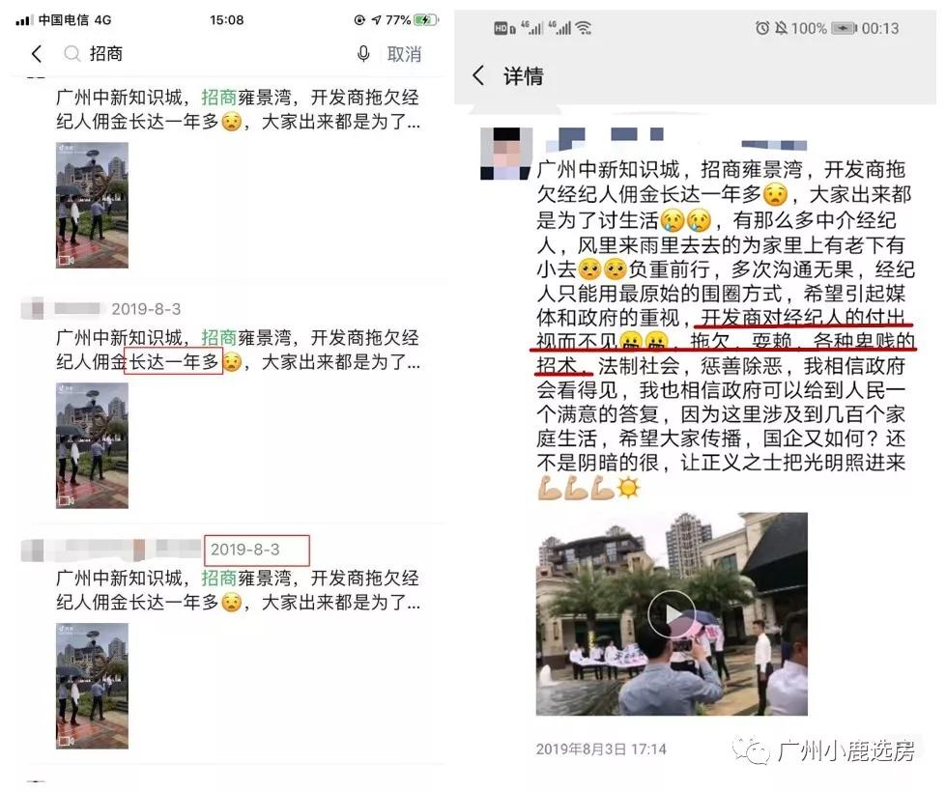The image size is (946, 792).
Task: Tap the blurred avatar of the third result
Action: [34, 549]
